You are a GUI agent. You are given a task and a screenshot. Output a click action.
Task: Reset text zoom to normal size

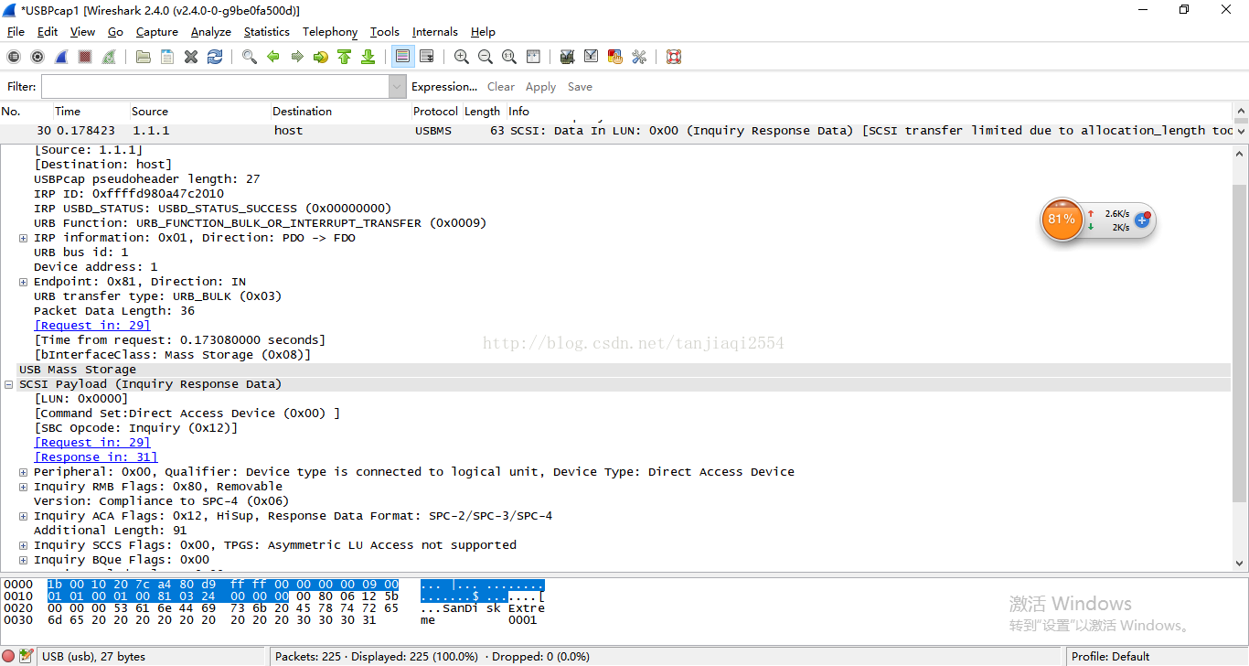(509, 57)
